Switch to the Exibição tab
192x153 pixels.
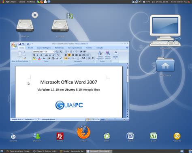coord(100,48)
